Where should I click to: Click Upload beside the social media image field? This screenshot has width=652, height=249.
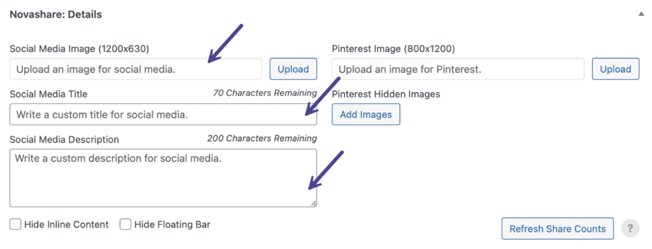(x=293, y=69)
